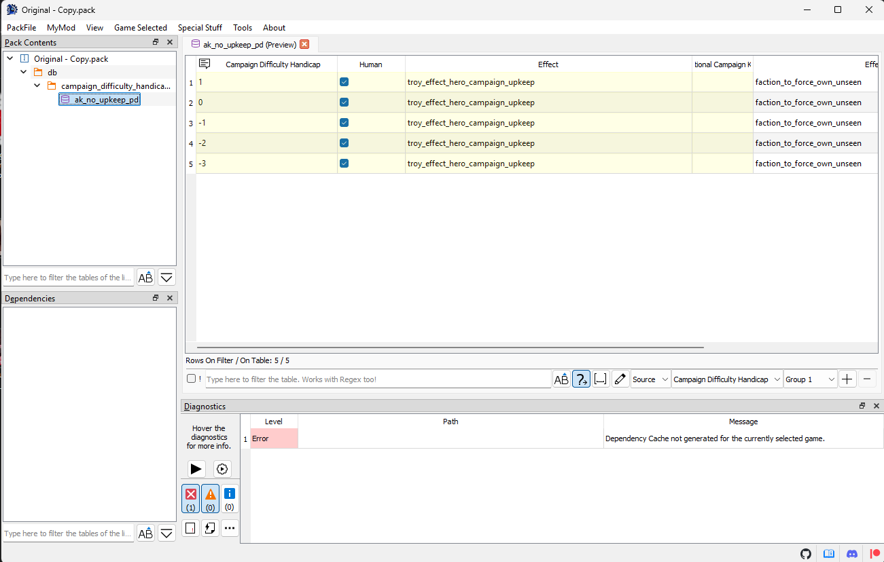Click the comment icon in the table header corner
This screenshot has width=884, height=562.
coord(204,64)
